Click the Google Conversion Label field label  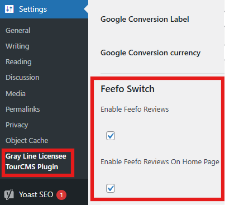pos(145,20)
